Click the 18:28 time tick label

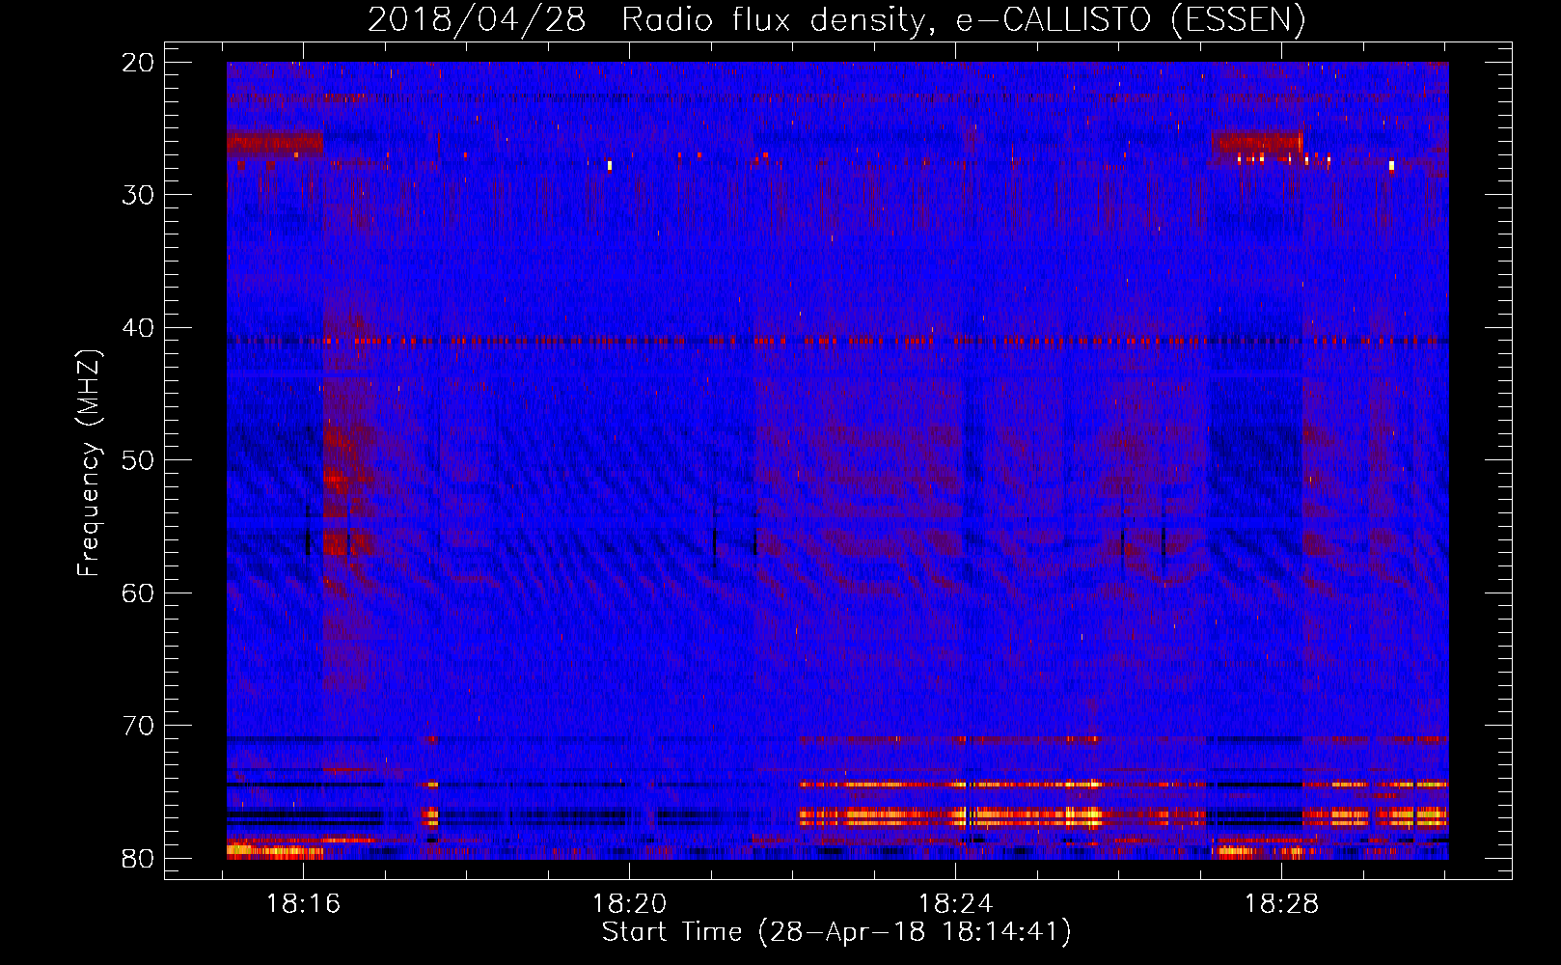[x=1282, y=904]
